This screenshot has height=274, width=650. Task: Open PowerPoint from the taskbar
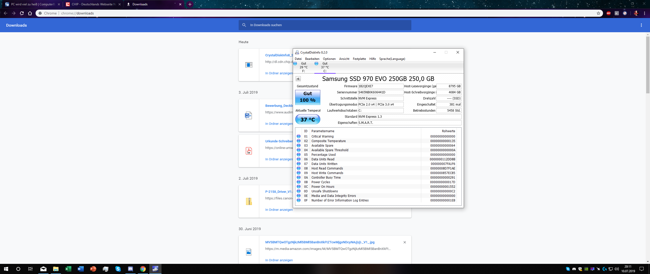tap(93, 269)
